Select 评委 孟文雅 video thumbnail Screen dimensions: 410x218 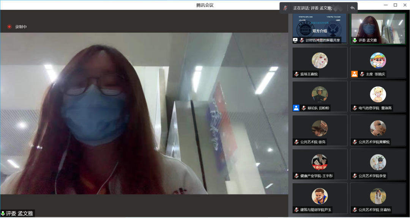378,28
